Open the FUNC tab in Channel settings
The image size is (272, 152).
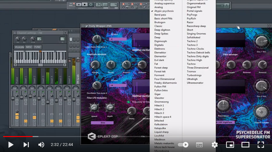pyautogui.click(x=37, y=47)
